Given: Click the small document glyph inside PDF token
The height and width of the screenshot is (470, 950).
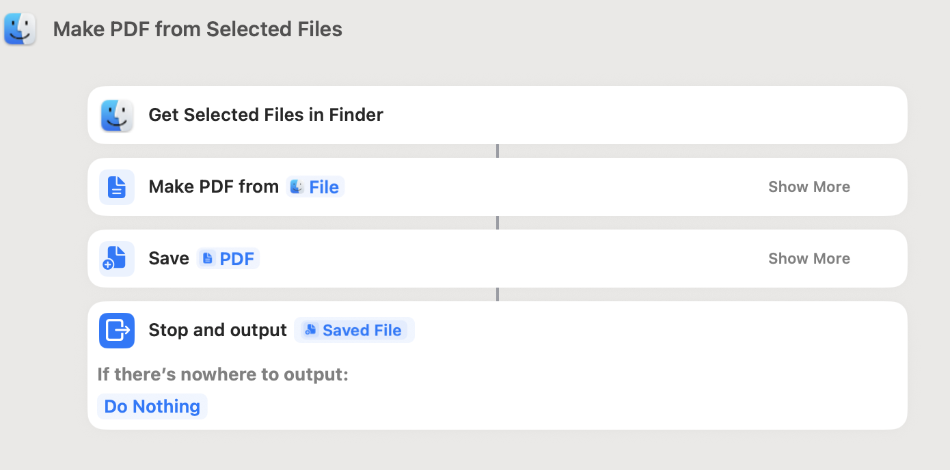Looking at the screenshot, I should [208, 258].
